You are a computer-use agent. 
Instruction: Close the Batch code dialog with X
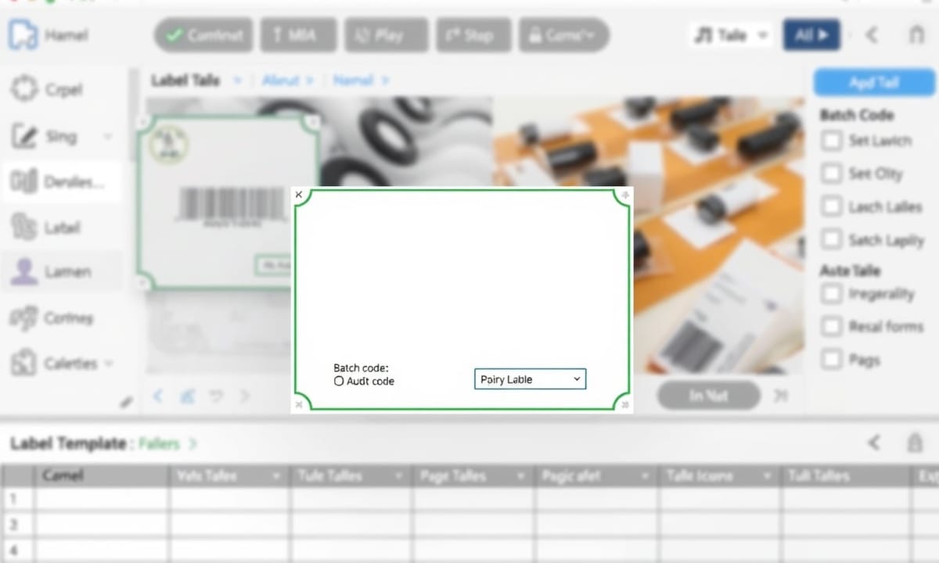tap(299, 195)
